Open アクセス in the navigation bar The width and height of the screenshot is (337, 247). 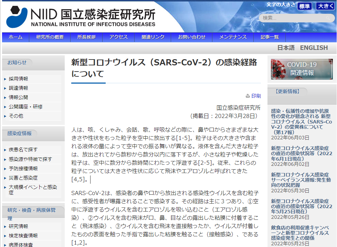pos(118,37)
